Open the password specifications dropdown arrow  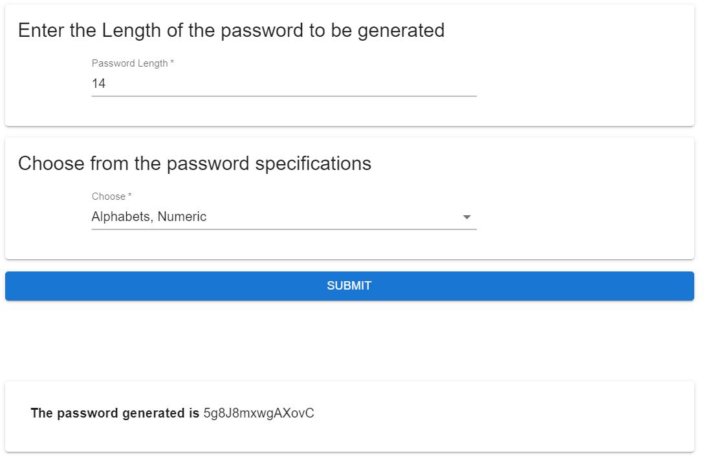click(466, 217)
